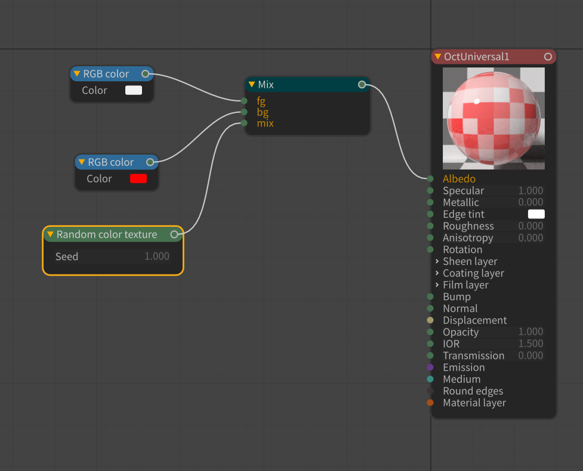Image resolution: width=583 pixels, height=471 pixels.
Task: Click the Transmission input socket
Action: pos(430,355)
